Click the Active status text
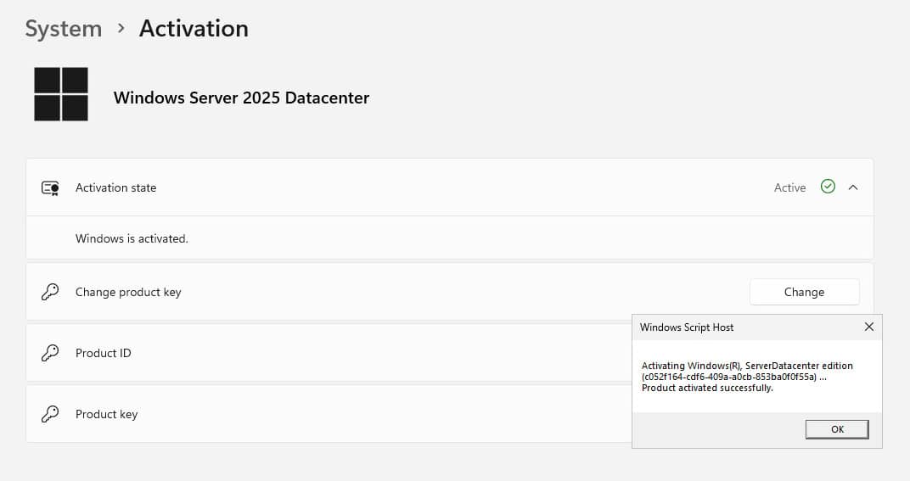This screenshot has width=910, height=481. (789, 187)
